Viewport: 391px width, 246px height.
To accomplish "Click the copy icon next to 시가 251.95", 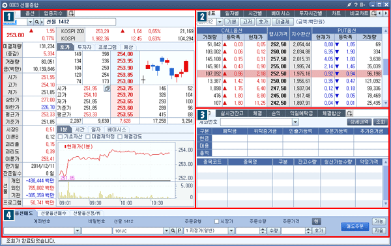I will (x=107, y=88).
